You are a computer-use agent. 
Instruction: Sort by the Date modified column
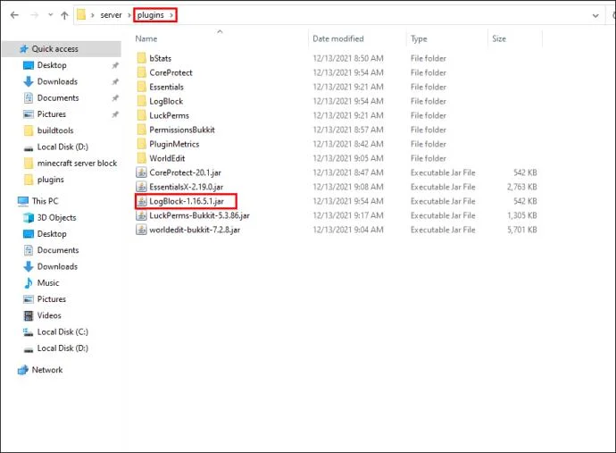(338, 38)
